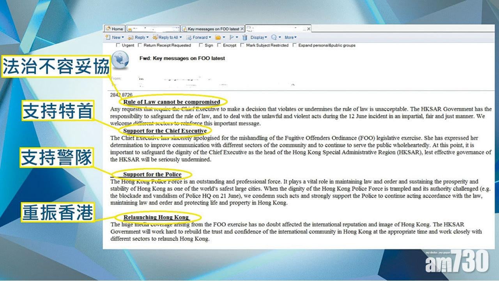Click the globe sender avatar image
The width and height of the screenshot is (499, 281).
point(120,61)
